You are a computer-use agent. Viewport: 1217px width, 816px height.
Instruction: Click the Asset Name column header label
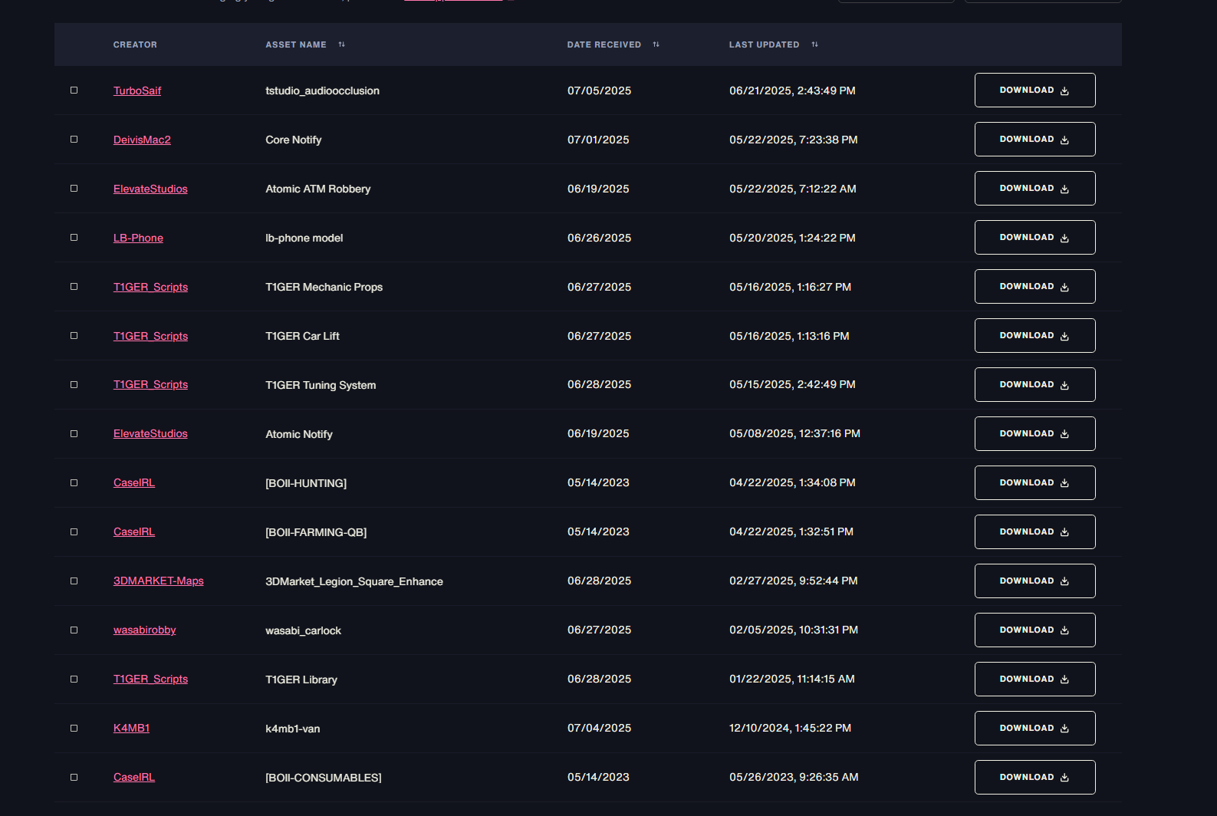click(x=296, y=44)
